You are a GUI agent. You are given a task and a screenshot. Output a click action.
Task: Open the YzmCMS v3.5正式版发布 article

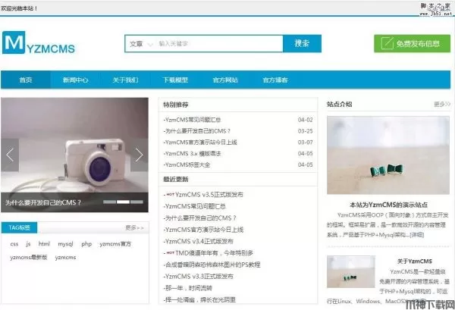[x=210, y=195]
